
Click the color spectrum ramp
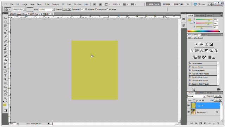pyautogui.click(x=204, y=31)
